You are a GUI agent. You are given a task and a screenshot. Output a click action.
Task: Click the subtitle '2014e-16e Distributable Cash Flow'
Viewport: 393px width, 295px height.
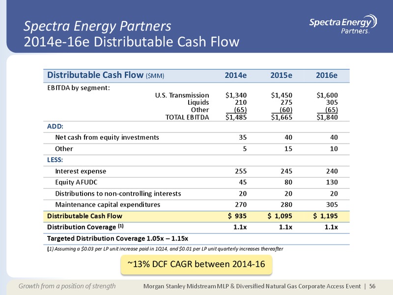click(x=132, y=42)
